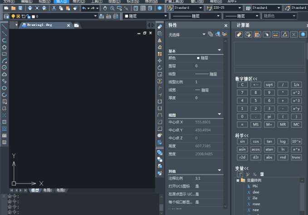The image size is (308, 215).
Task: Select the Fillet tool
Action: pos(160,129)
